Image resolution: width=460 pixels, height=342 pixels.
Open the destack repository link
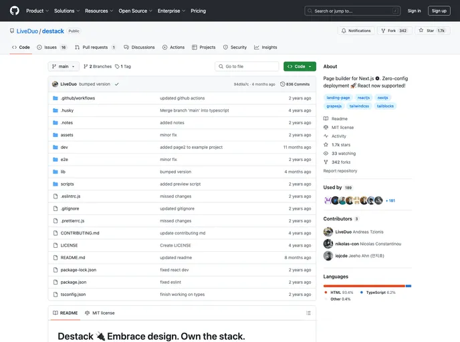point(53,31)
